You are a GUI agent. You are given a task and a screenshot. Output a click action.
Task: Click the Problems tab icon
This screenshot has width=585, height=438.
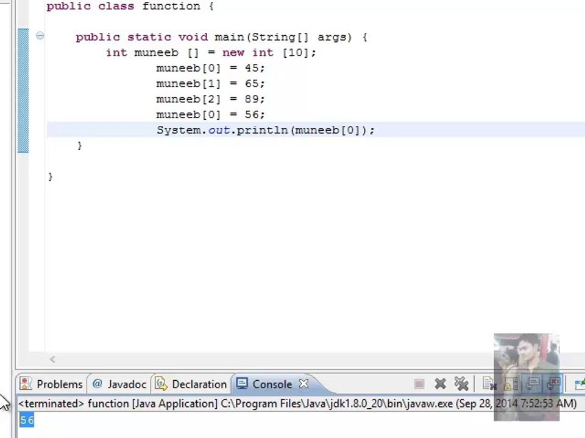point(26,384)
